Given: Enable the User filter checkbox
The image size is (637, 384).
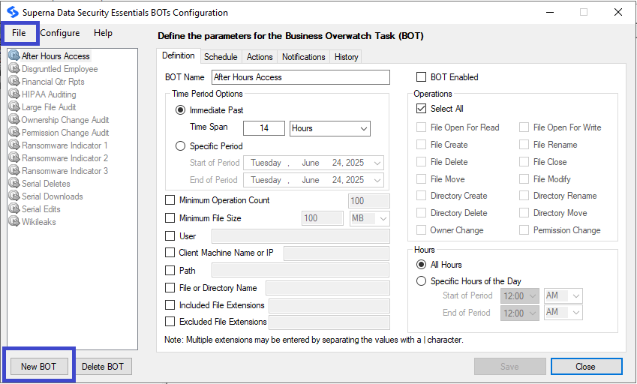Looking at the screenshot, I should [170, 235].
